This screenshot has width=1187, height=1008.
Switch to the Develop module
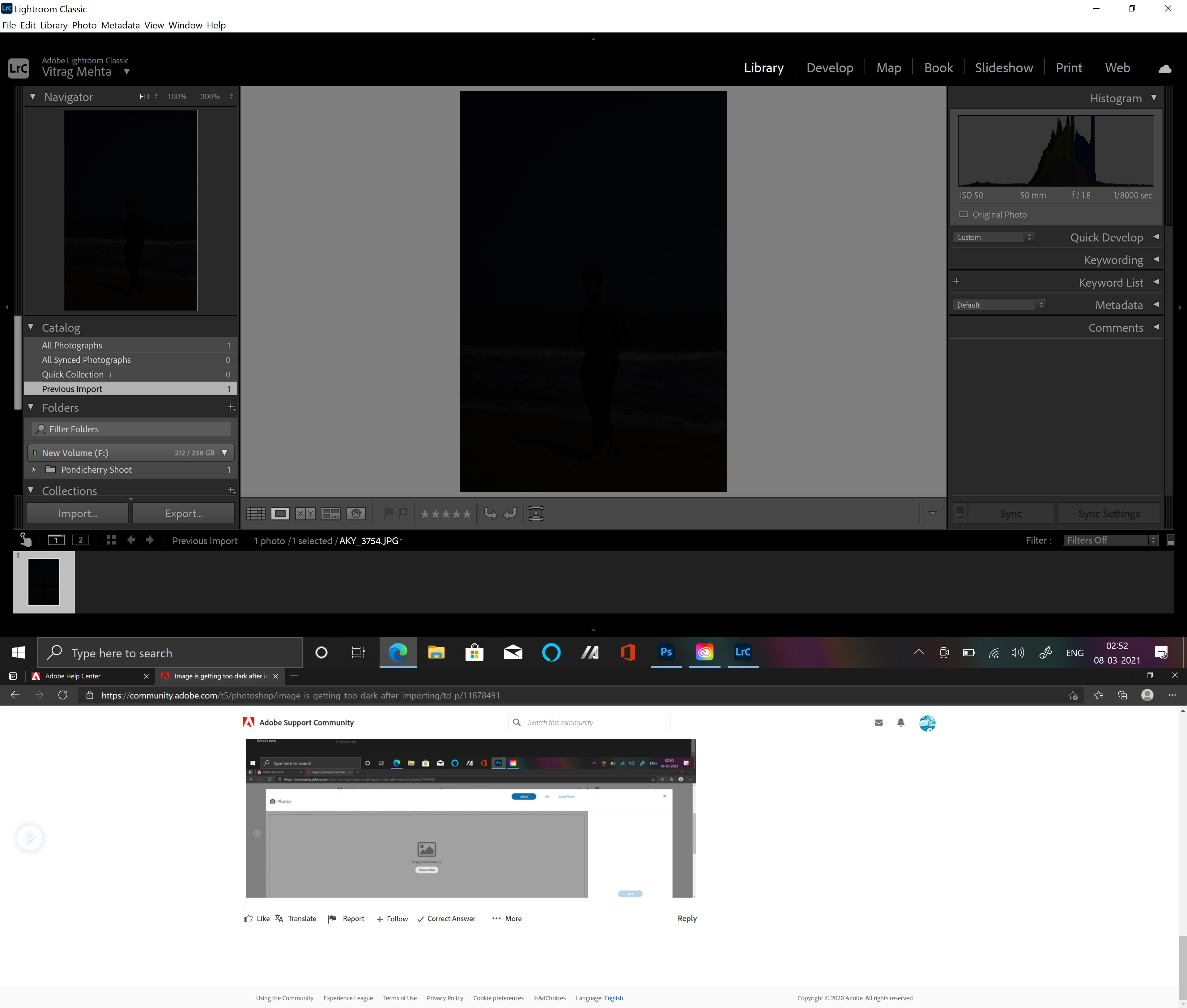coord(829,68)
